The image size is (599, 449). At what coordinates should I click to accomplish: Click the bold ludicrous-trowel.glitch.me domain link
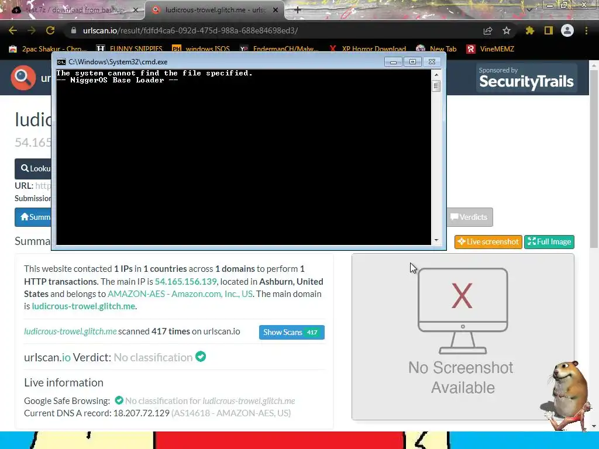point(83,306)
